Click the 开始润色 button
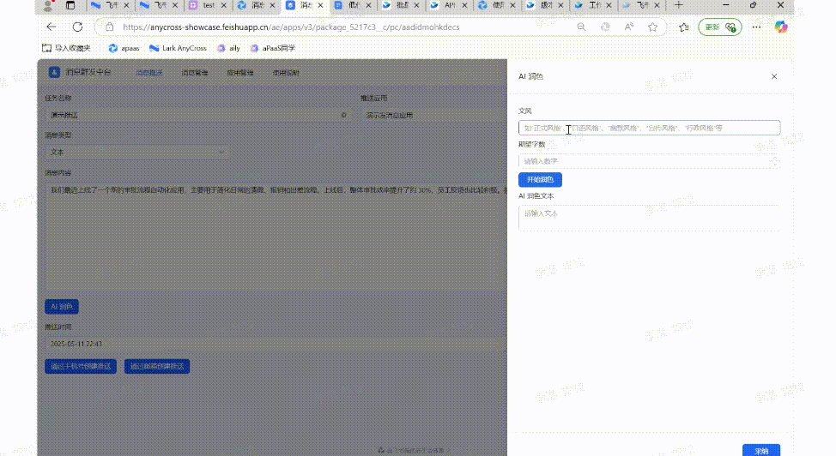This screenshot has width=836, height=456. click(x=540, y=180)
